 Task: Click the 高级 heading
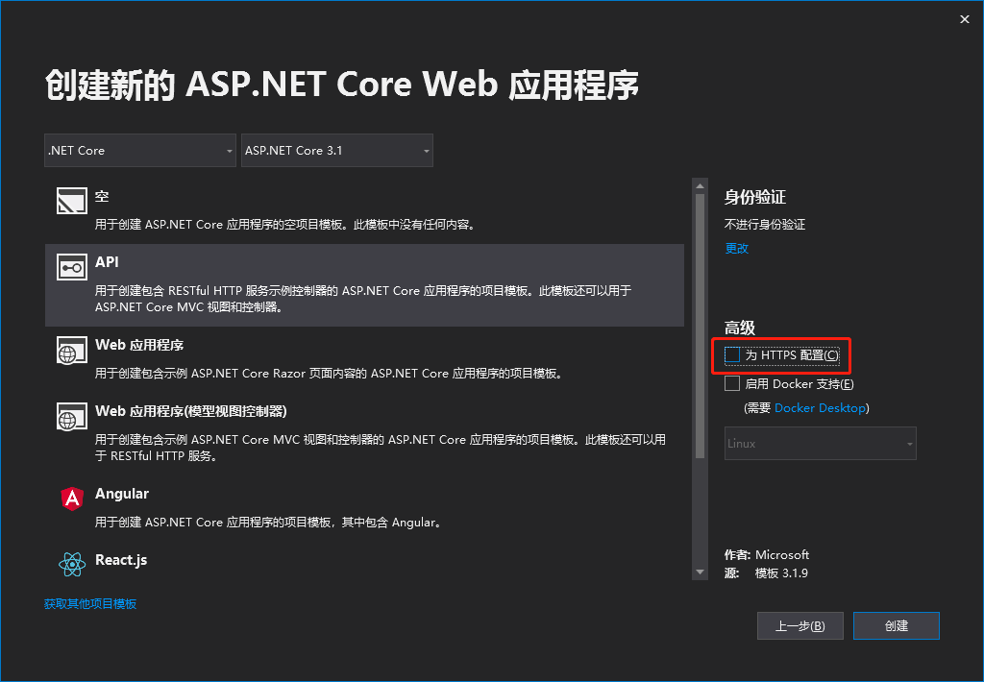pos(739,328)
